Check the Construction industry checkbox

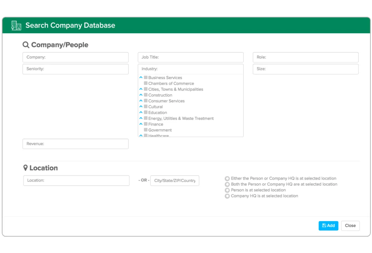click(146, 95)
